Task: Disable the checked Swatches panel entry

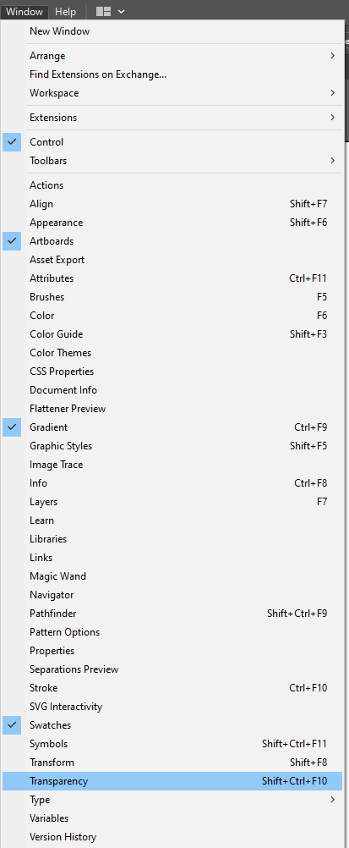Action: (12, 725)
